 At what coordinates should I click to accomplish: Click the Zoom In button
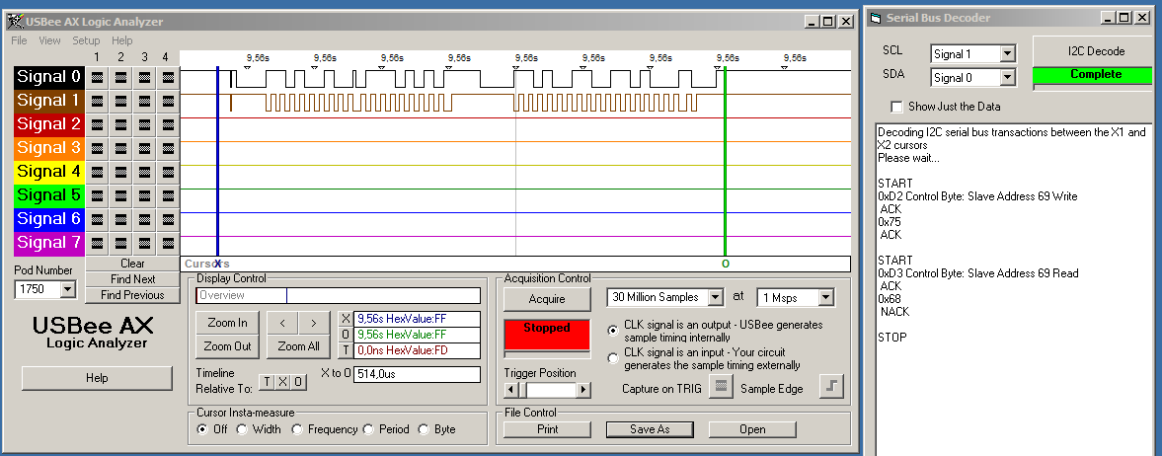click(227, 323)
